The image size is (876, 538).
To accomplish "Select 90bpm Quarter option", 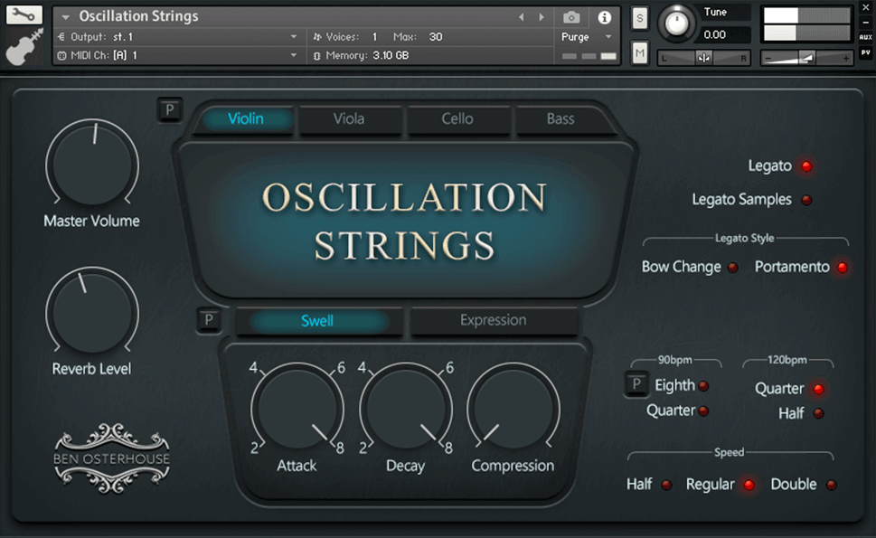I will pyautogui.click(x=704, y=411).
